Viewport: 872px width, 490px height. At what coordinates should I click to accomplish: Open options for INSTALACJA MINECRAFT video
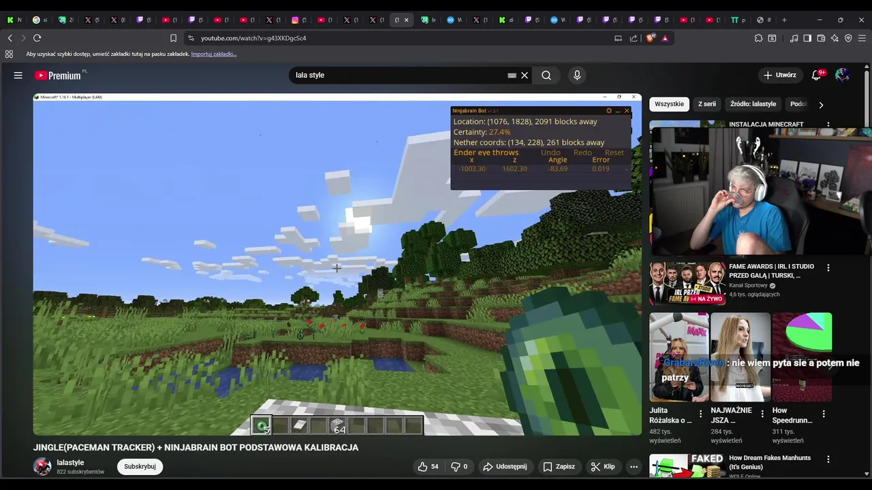point(828,126)
